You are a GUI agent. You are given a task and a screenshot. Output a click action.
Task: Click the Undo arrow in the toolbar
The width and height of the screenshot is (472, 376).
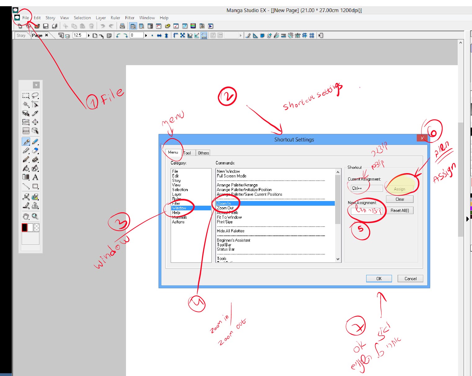click(103, 26)
